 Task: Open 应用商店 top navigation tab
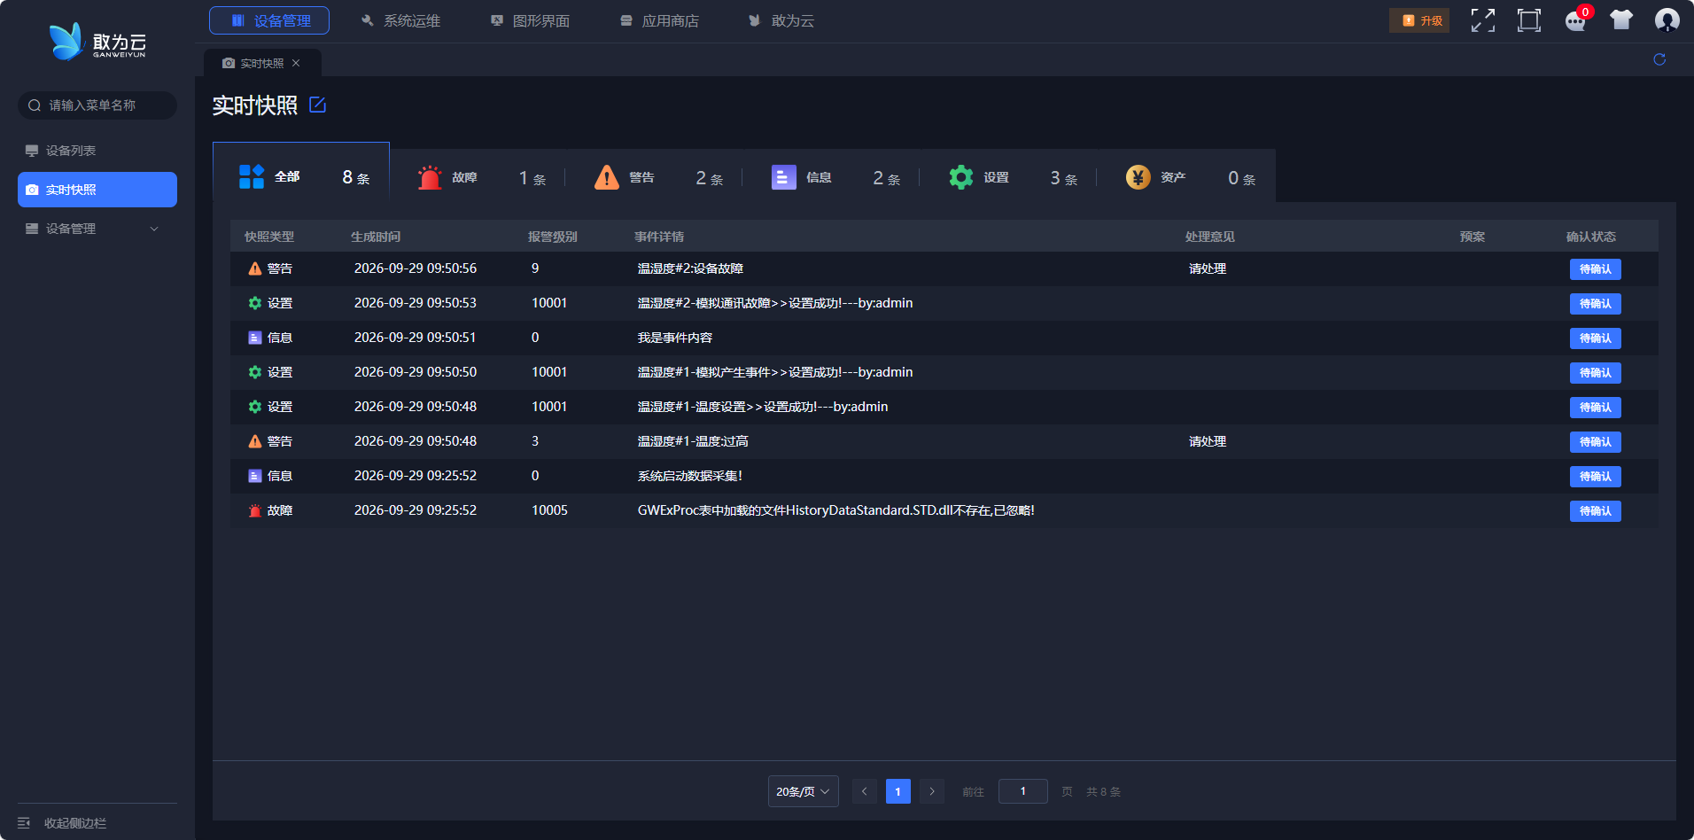[x=659, y=20]
